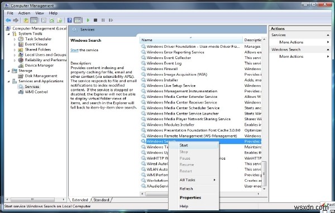This screenshot has height=213, width=335.
Task: Click the Restart Service toolbar icon
Action: [x=111, y=20]
